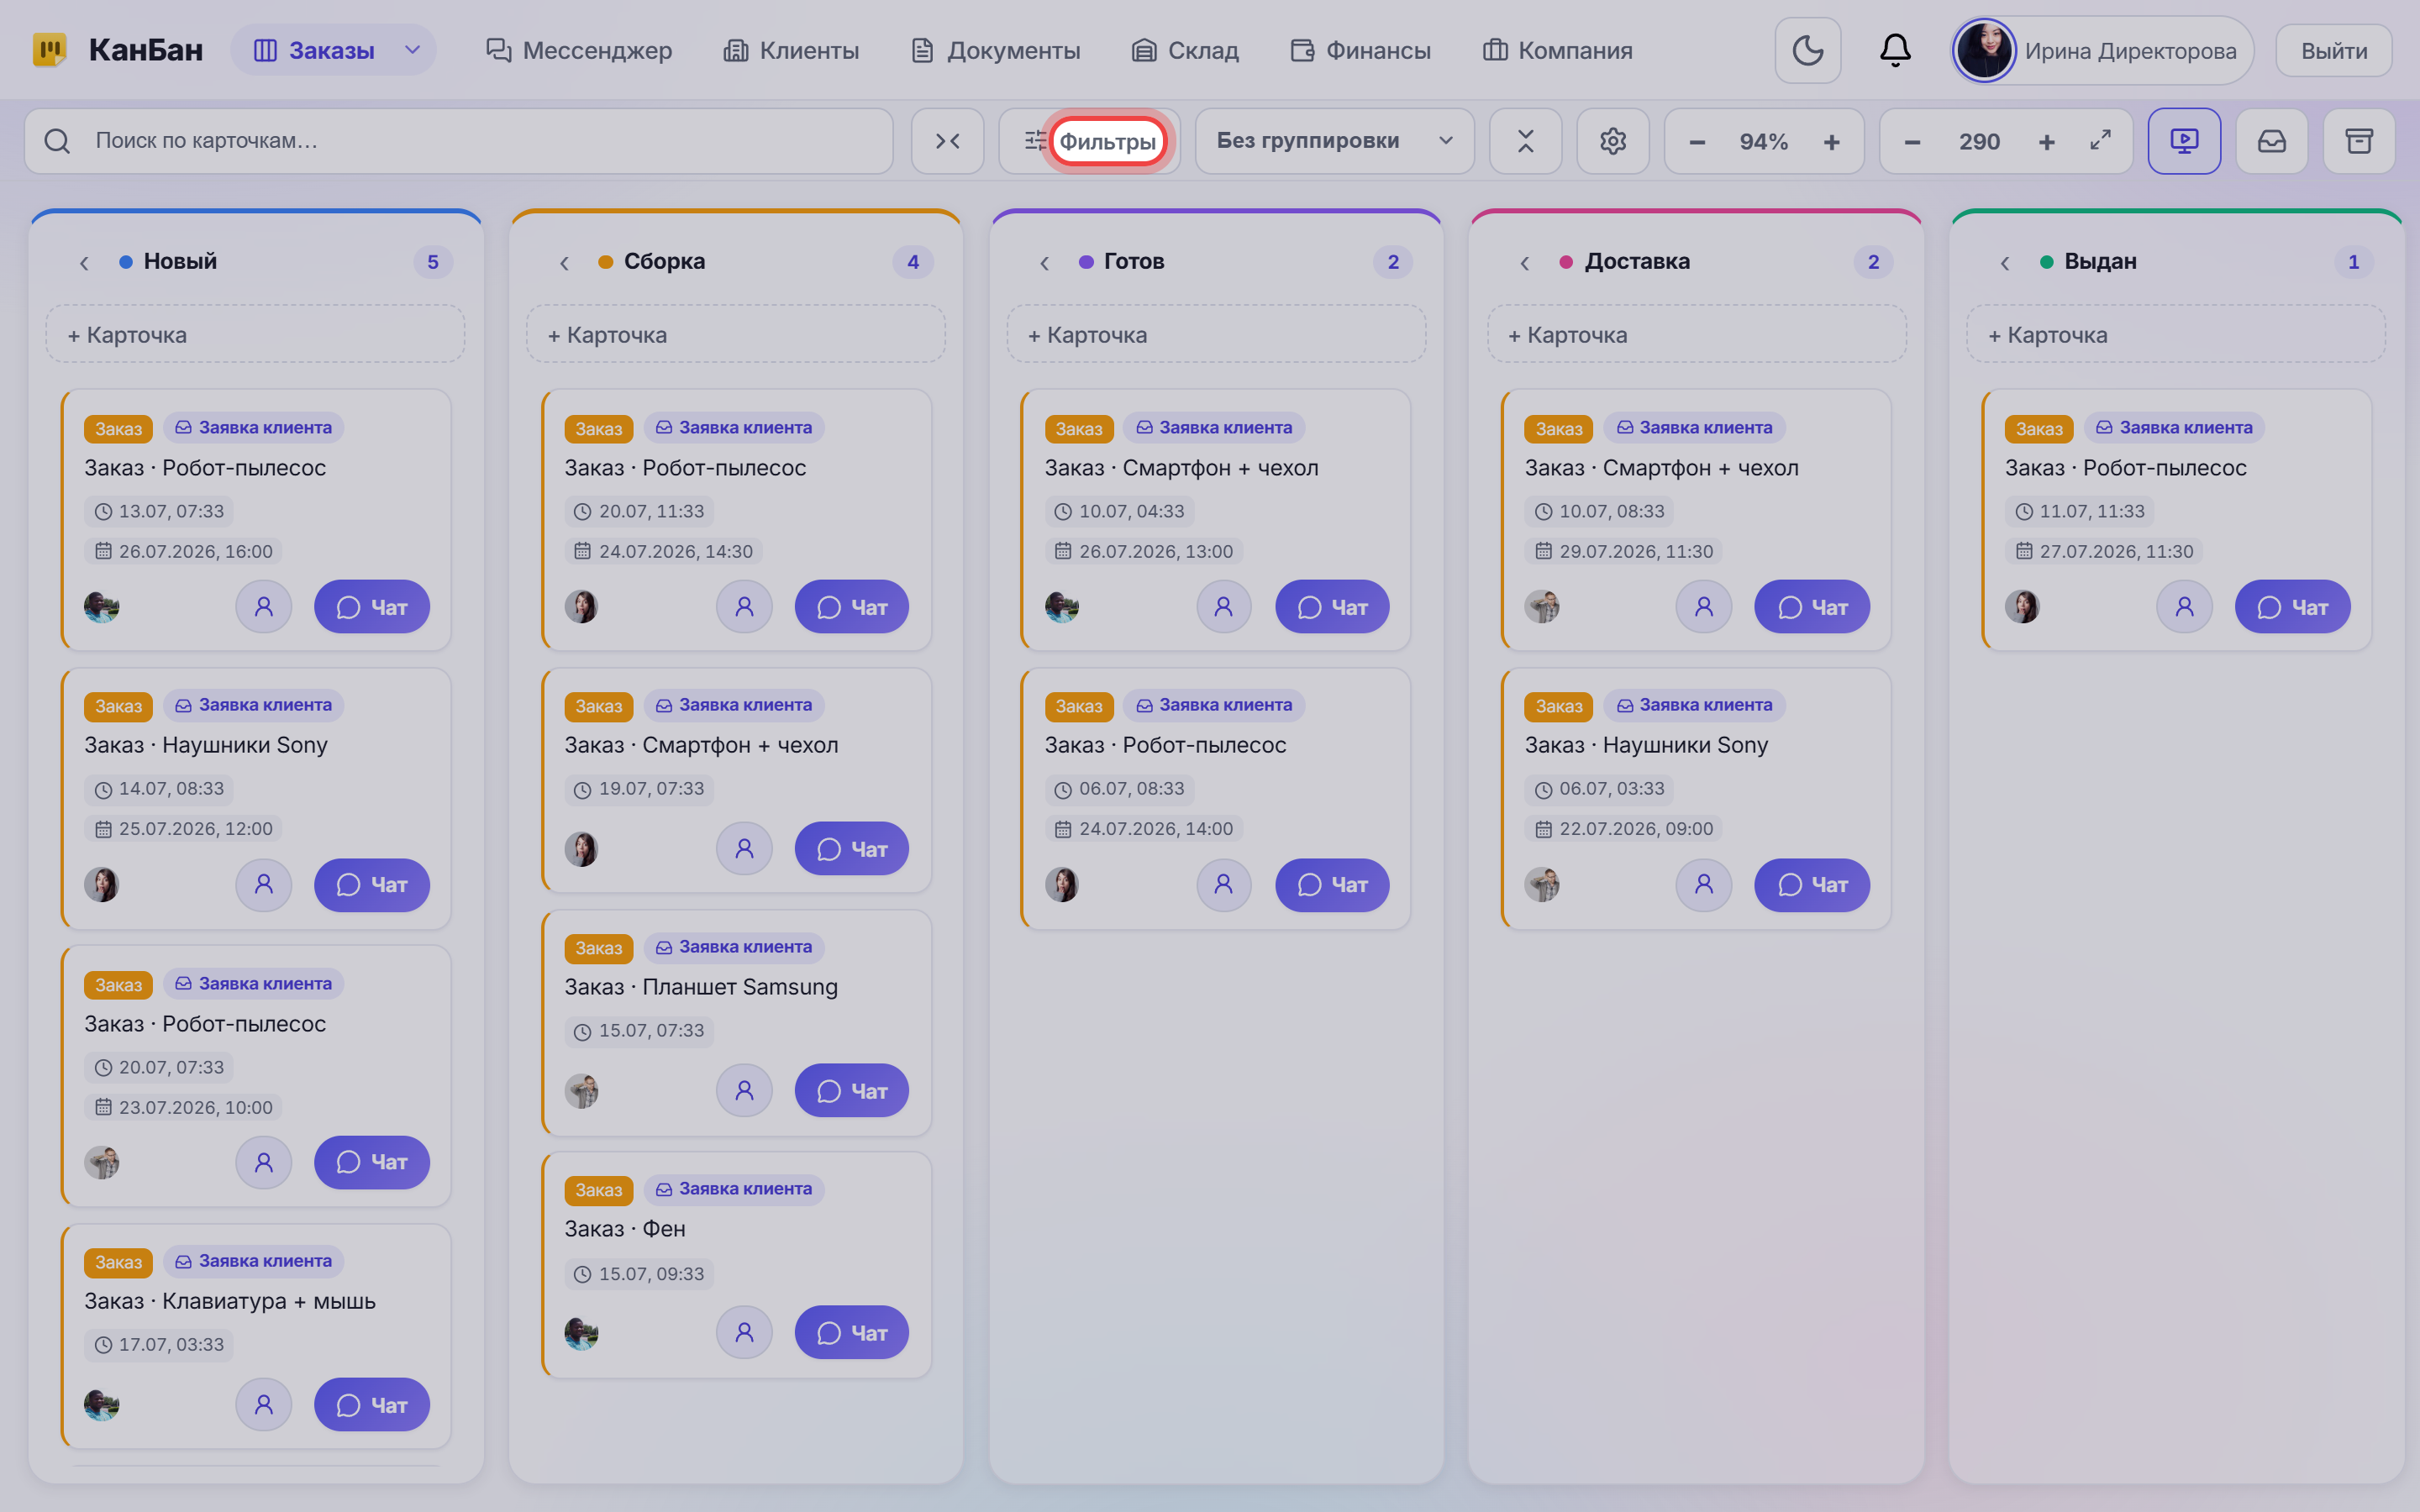Collapse the Сборка column
The height and width of the screenshot is (1512, 2420).
coord(564,262)
